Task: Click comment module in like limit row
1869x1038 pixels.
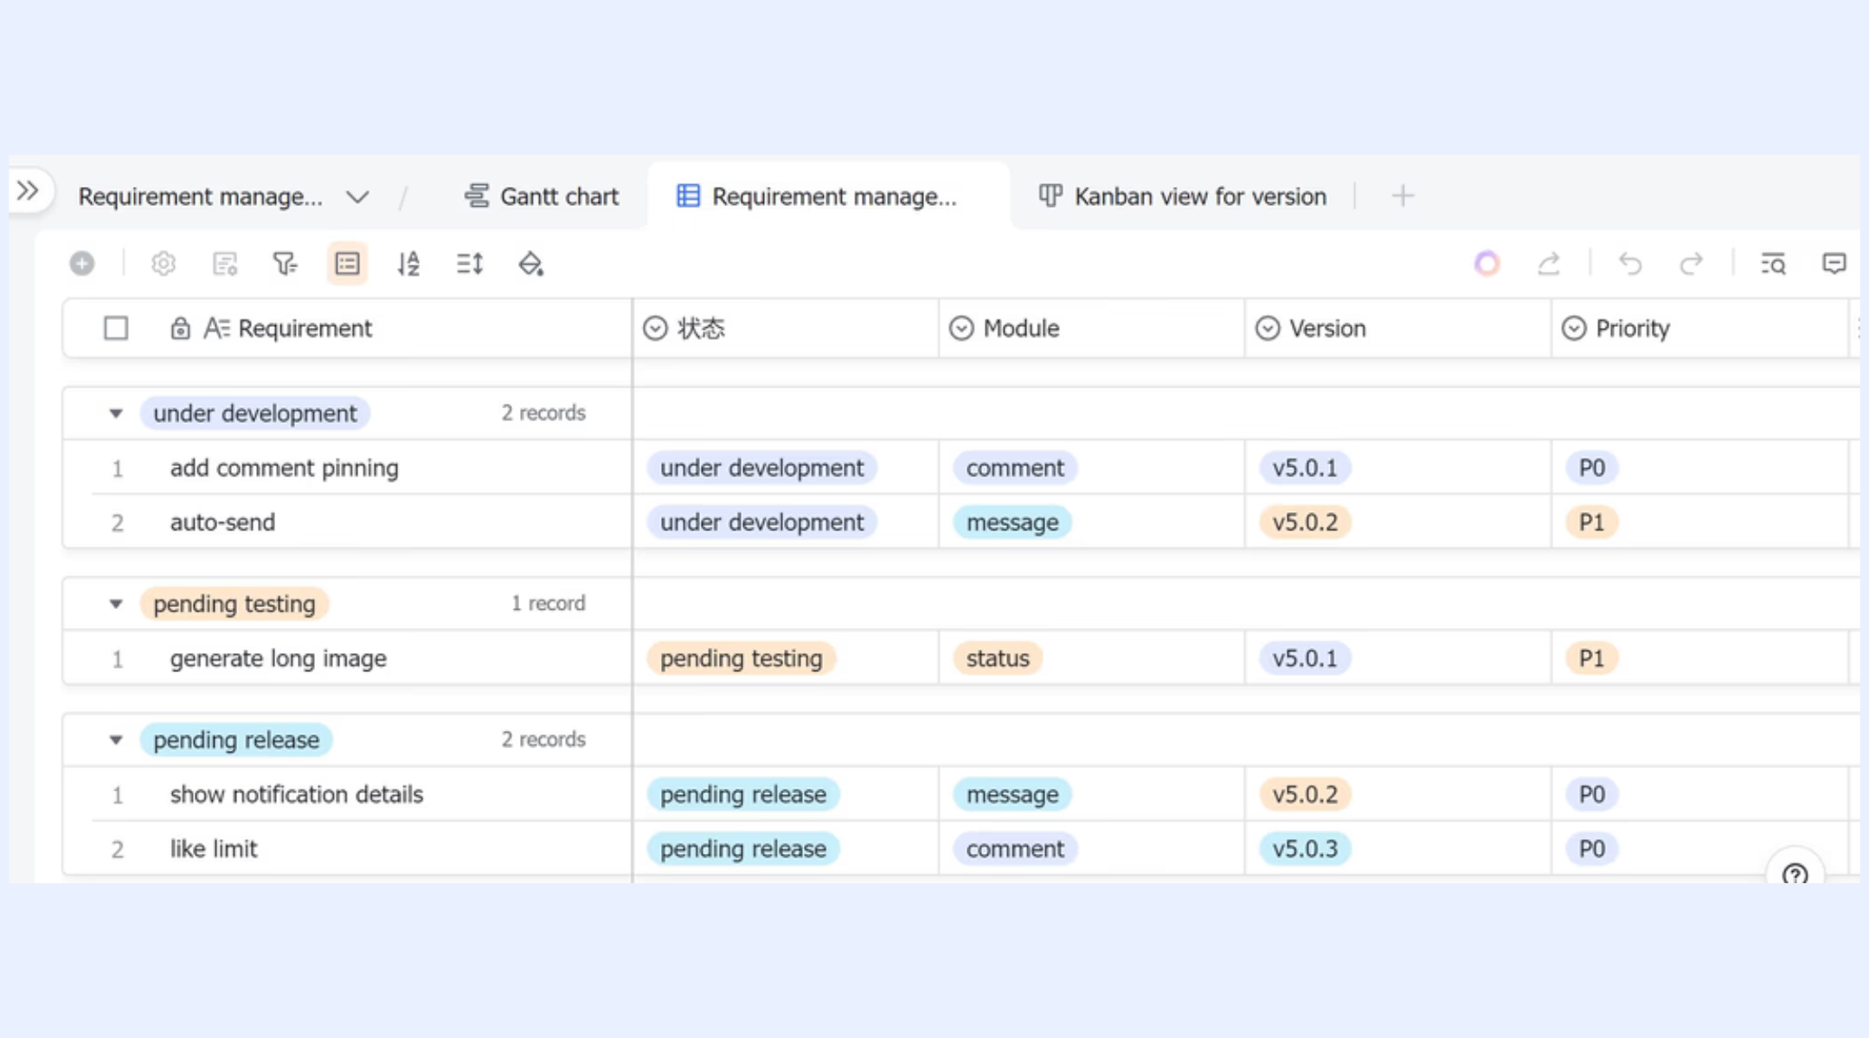Action: (1015, 849)
